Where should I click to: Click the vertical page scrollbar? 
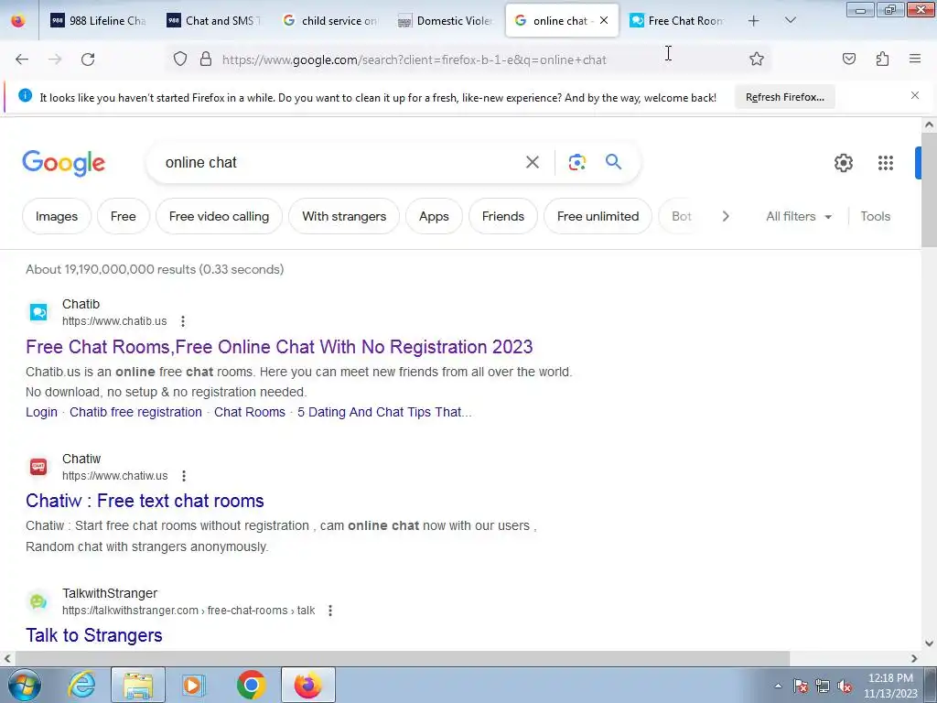tap(929, 190)
